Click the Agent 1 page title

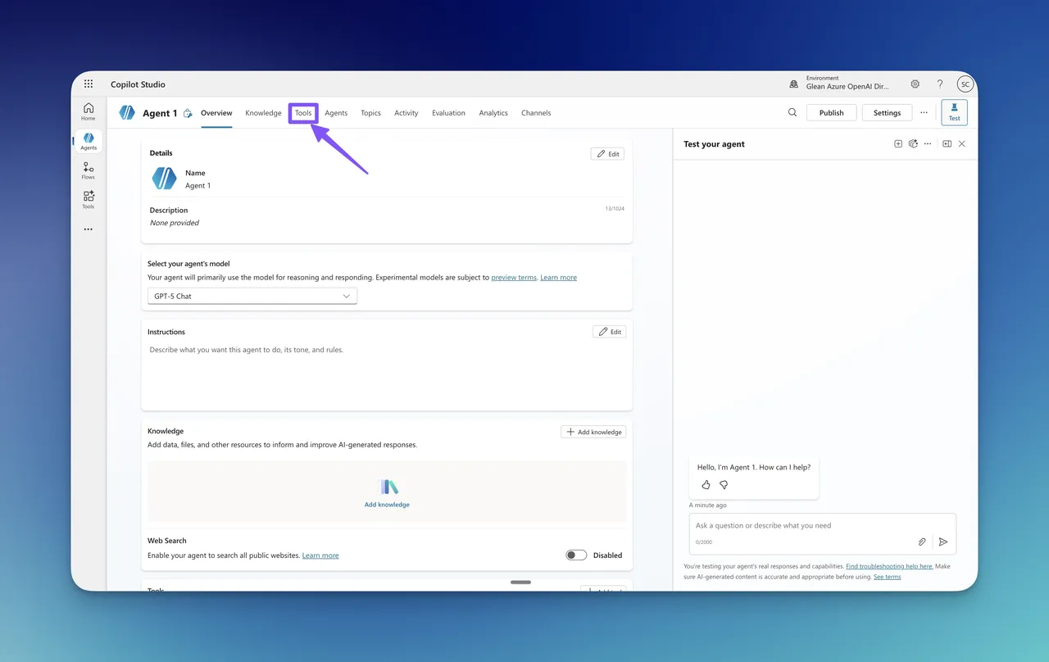[x=160, y=113]
